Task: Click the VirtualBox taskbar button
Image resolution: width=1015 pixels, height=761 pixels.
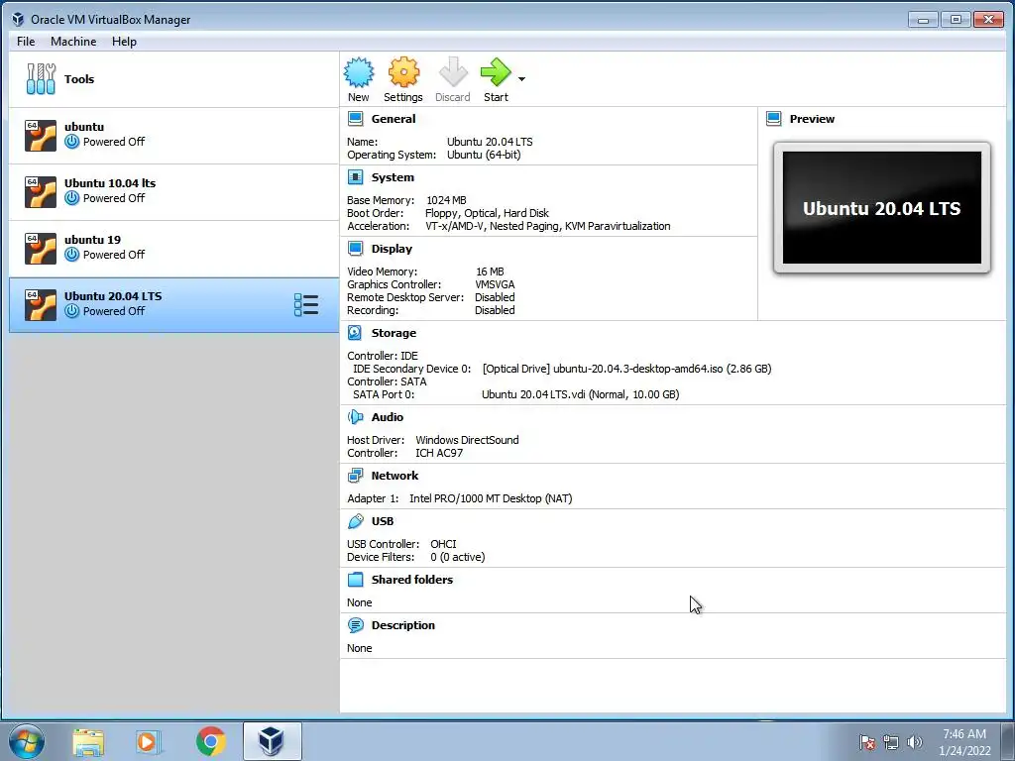Action: tap(272, 741)
